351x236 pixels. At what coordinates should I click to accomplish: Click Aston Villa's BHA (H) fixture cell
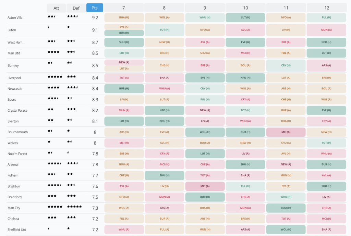pyautogui.click(x=124, y=17)
